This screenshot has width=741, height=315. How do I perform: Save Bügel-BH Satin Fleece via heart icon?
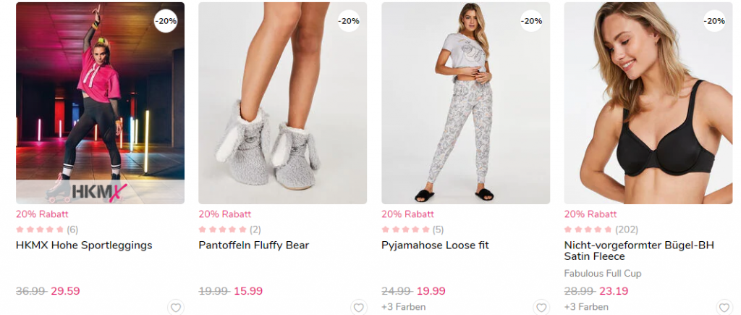coord(724,308)
